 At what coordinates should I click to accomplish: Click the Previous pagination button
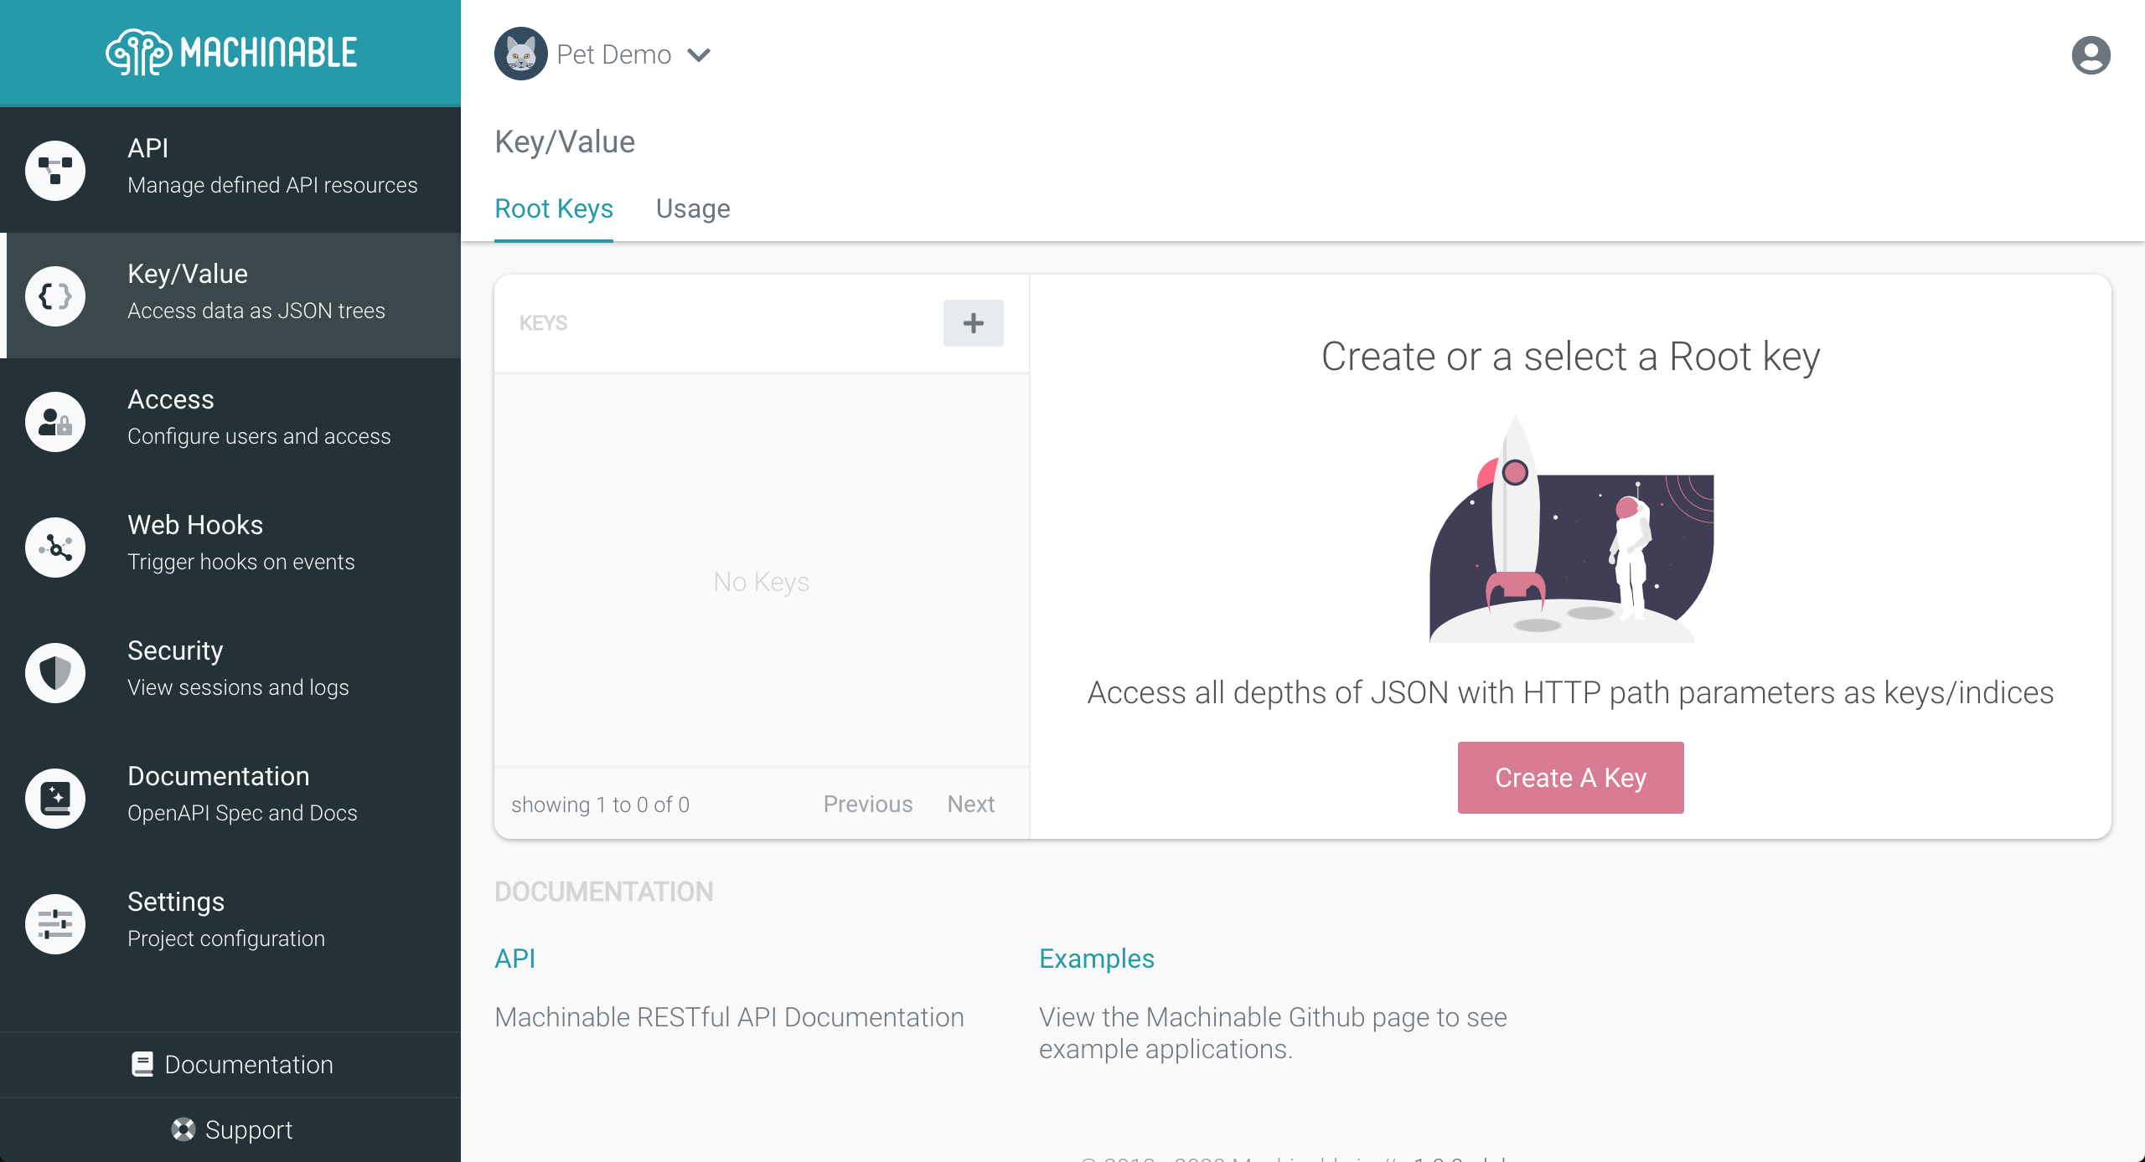[x=868, y=804]
